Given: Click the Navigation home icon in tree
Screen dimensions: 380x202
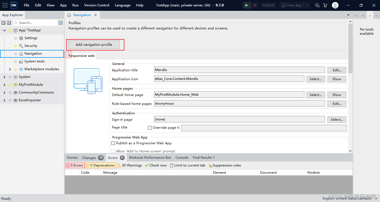Looking at the screenshot, I should click(x=21, y=54).
